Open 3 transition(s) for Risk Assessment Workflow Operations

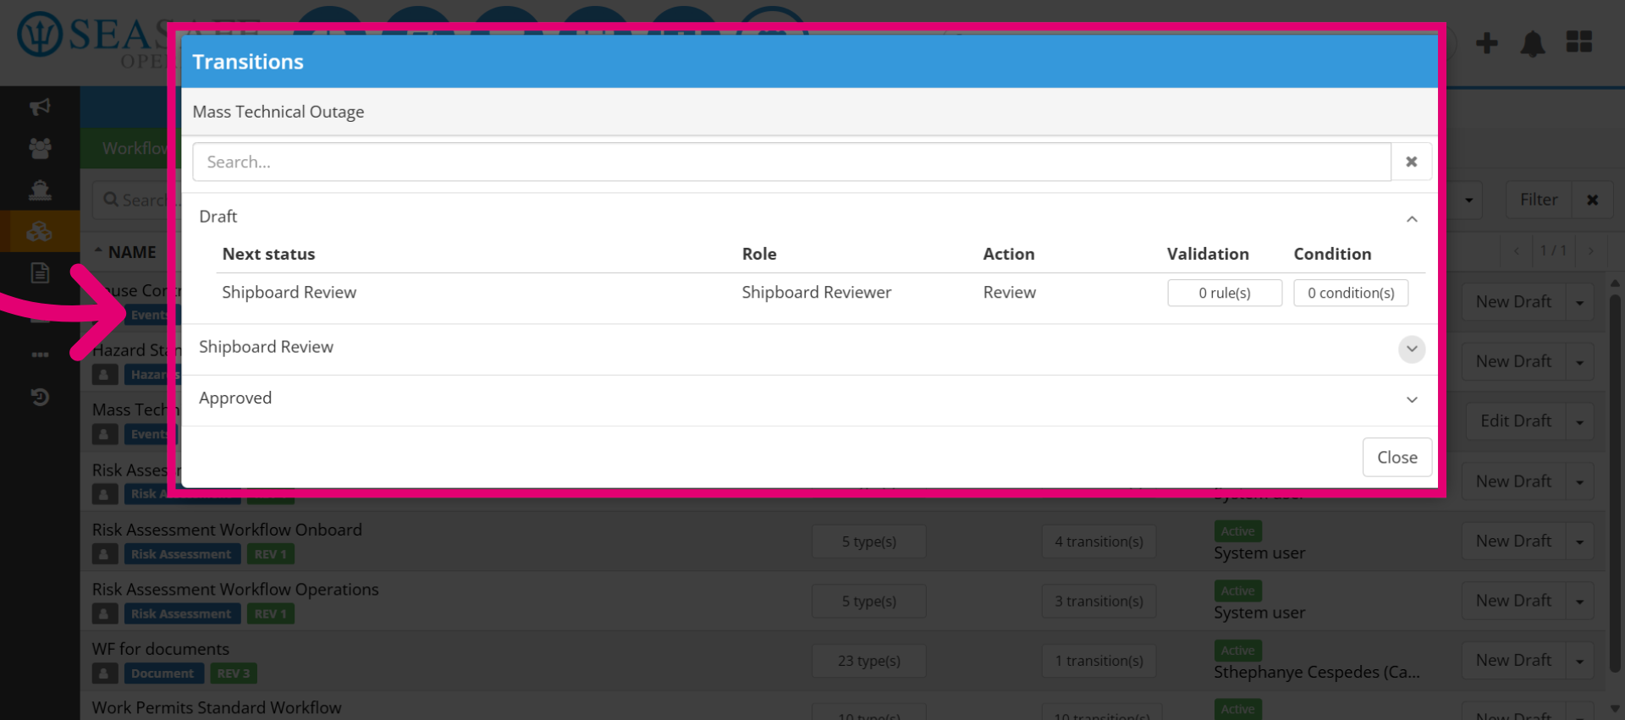coord(1099,601)
